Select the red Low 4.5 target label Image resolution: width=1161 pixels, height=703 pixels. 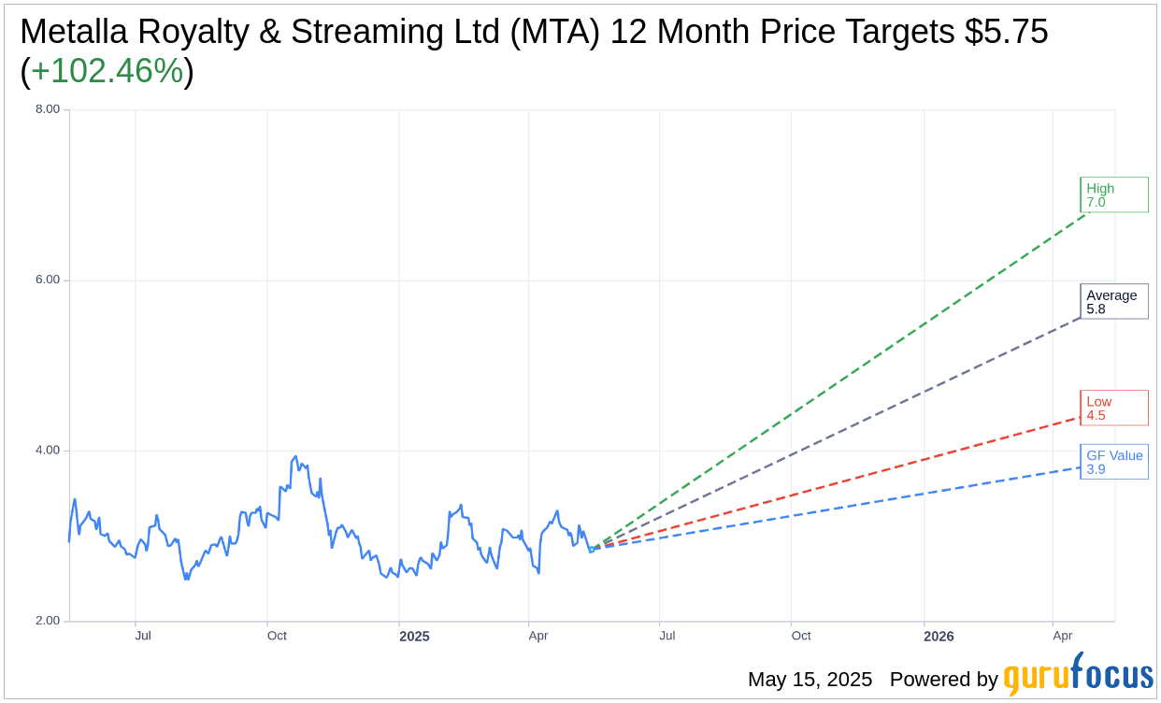click(1113, 408)
